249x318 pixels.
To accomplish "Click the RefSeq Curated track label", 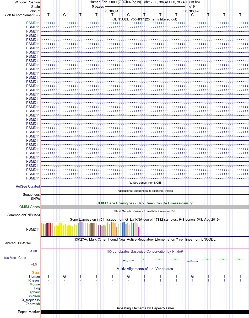I will pyautogui.click(x=28, y=187).
